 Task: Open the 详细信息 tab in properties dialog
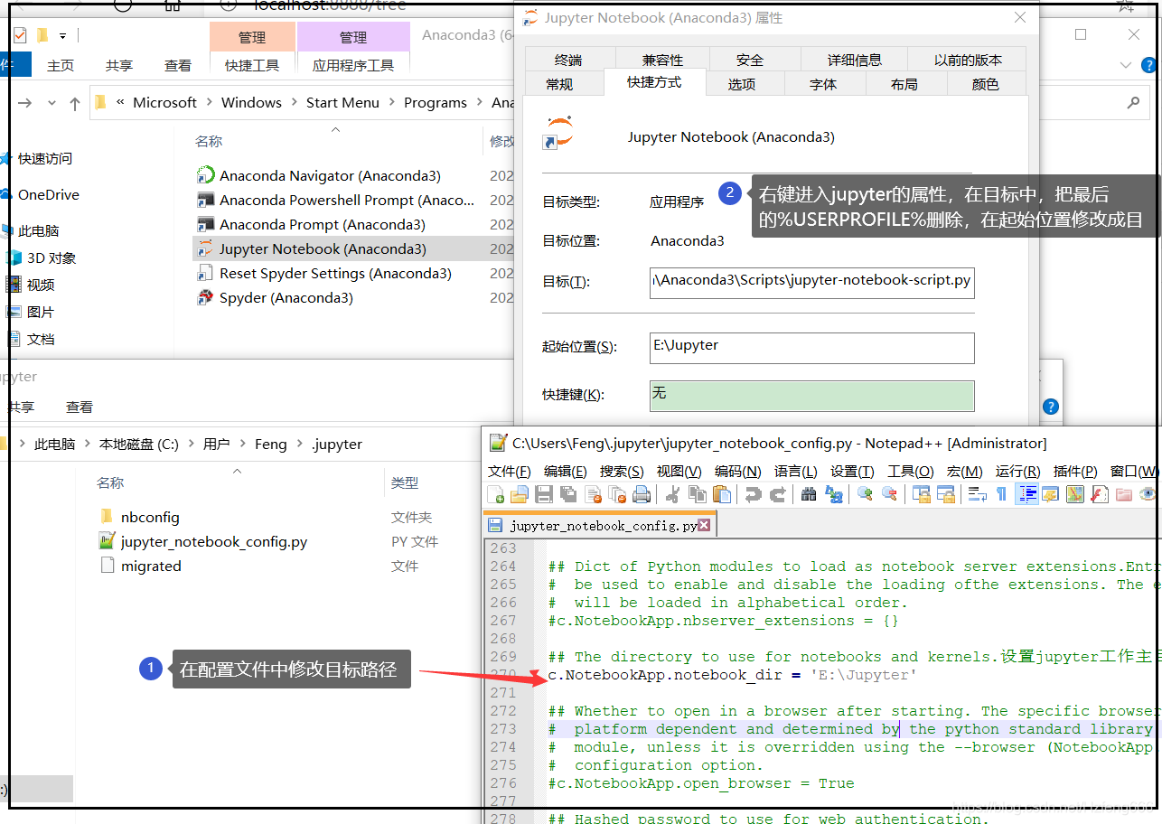coord(855,60)
